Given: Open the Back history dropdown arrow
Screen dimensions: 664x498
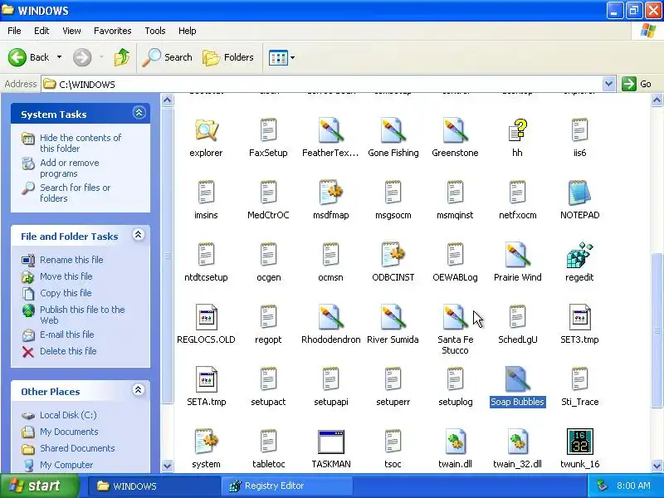Looking at the screenshot, I should (x=59, y=57).
